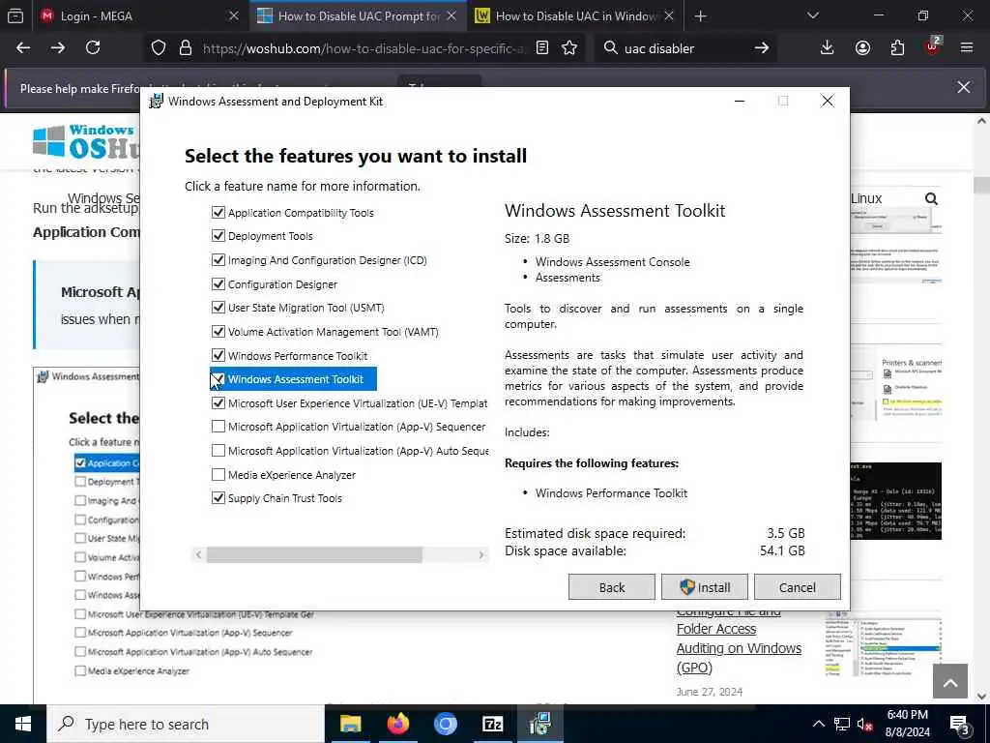The width and height of the screenshot is (990, 743).
Task: Cancel the ADK setup dialog
Action: (x=798, y=587)
